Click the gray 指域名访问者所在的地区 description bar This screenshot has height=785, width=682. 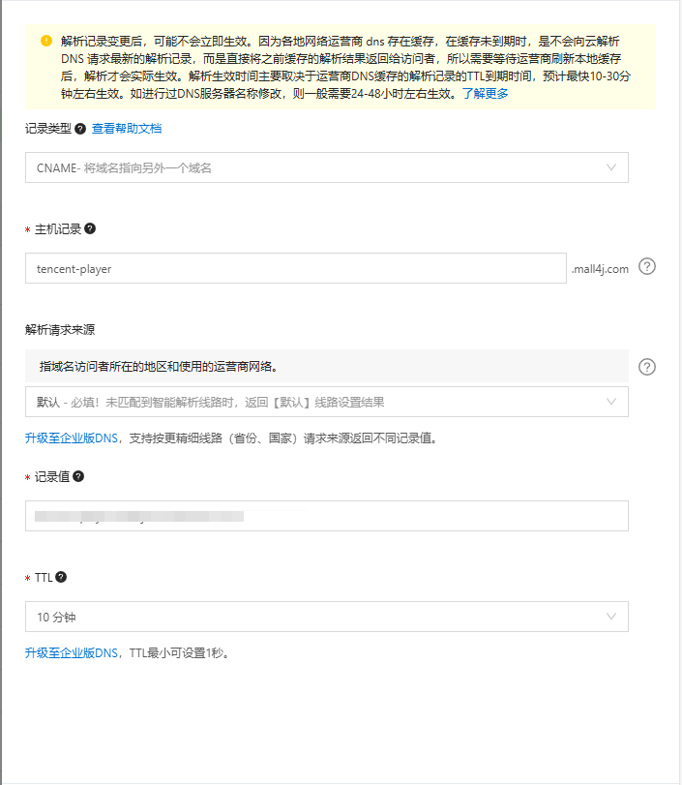(x=326, y=367)
